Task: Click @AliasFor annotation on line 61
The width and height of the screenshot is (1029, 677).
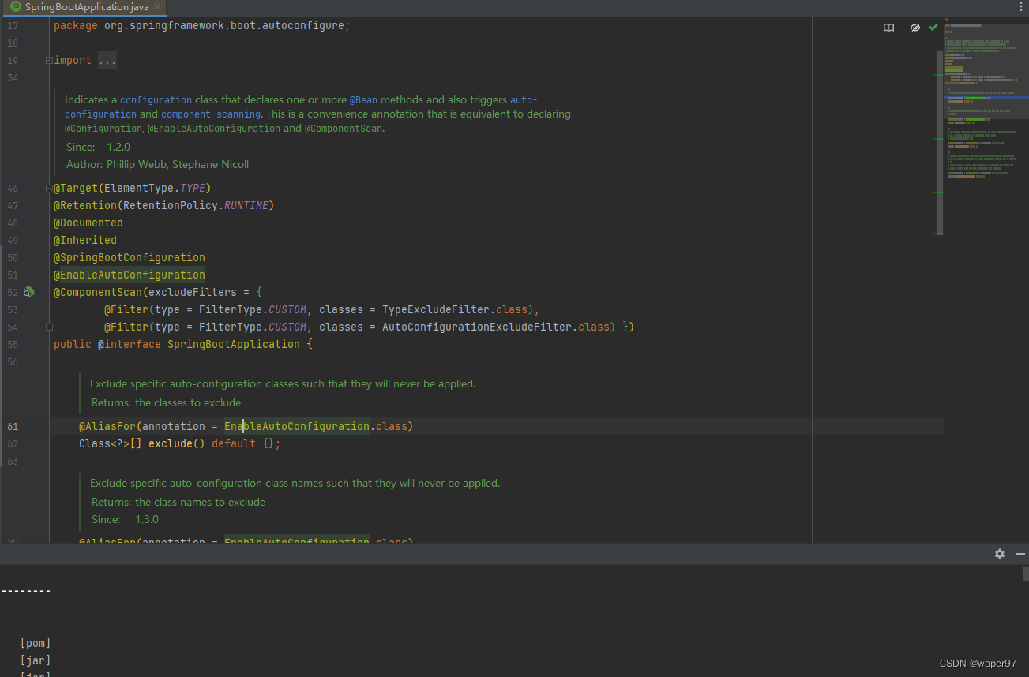Action: coord(107,426)
